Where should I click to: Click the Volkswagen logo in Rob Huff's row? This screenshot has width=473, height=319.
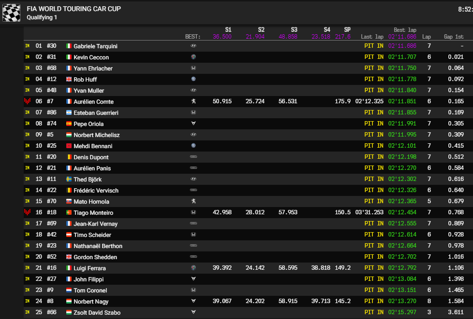pyautogui.click(x=193, y=79)
